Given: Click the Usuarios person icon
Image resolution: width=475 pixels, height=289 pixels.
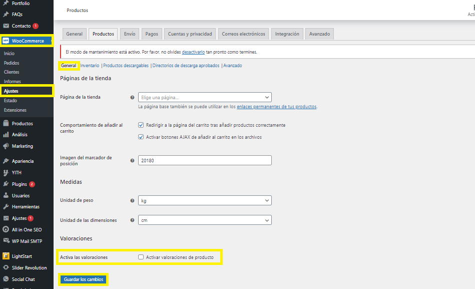Looking at the screenshot, I should pos(6,196).
